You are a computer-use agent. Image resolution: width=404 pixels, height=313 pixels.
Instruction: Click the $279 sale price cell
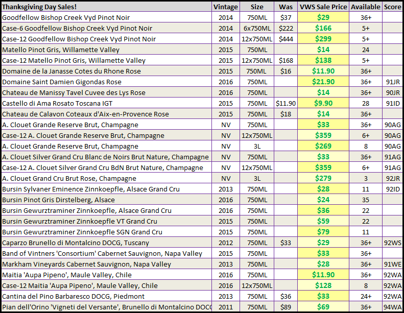[x=323, y=179]
